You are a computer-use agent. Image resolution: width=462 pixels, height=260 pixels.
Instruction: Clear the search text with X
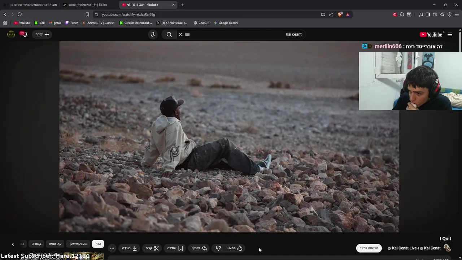click(180, 34)
